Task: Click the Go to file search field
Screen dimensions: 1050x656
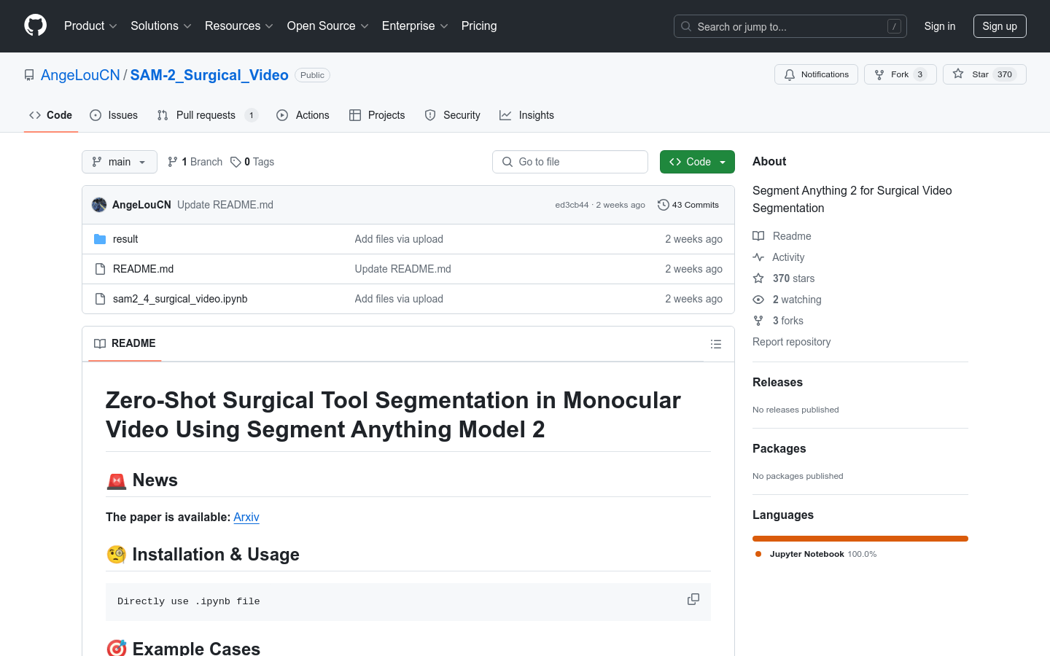Action: (570, 162)
